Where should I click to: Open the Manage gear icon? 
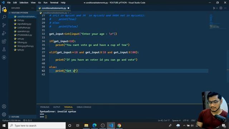(4, 114)
